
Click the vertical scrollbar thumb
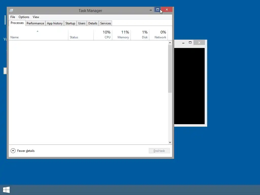click(170, 69)
